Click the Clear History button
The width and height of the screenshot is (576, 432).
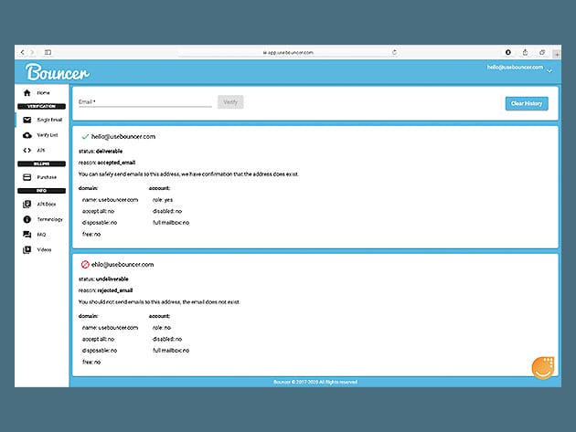pyautogui.click(x=527, y=103)
